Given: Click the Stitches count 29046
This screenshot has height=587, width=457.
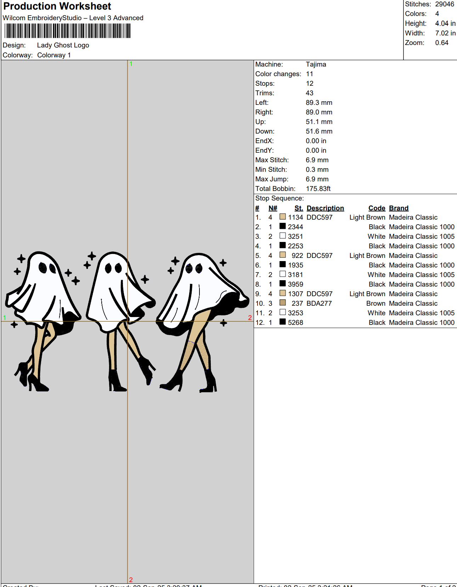Looking at the screenshot, I should point(444,4).
